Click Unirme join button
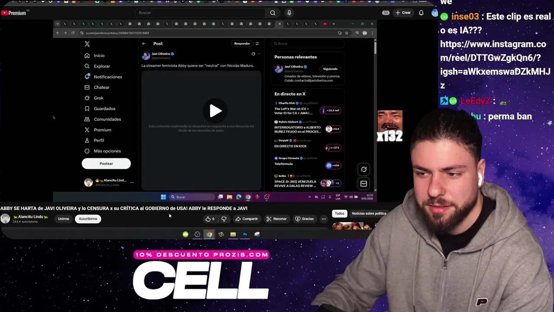 [64, 219]
